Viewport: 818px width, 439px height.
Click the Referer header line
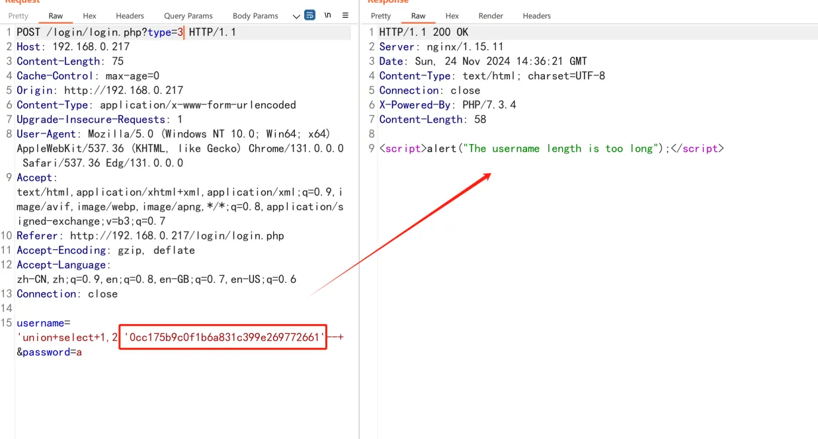[x=150, y=236]
